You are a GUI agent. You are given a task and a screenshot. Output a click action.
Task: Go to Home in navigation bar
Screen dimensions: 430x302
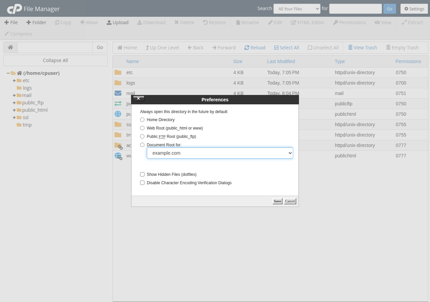click(127, 48)
